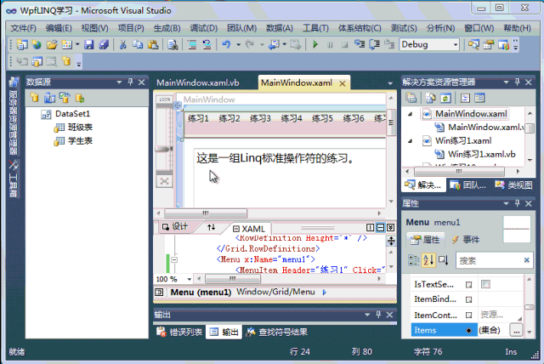Click Edit DataSet with Designer icon
The width and height of the screenshot is (544, 364).
(x=49, y=98)
